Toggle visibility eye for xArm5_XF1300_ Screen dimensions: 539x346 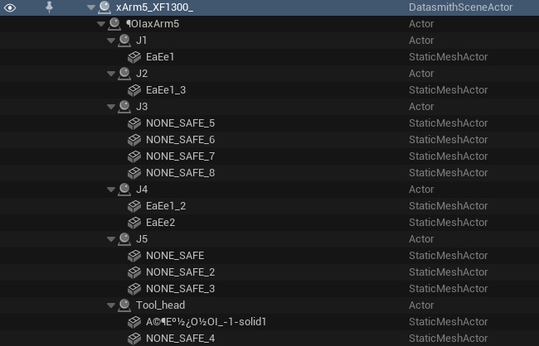tap(11, 7)
